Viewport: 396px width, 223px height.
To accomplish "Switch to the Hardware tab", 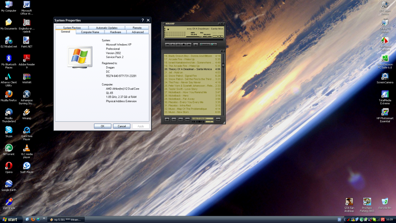I will click(x=115, y=32).
